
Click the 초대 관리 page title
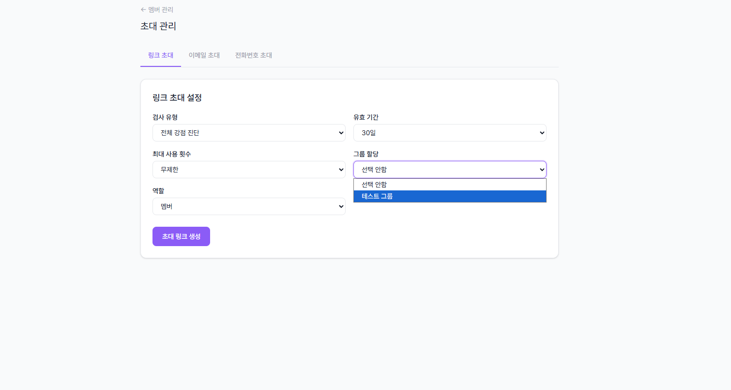click(157, 26)
